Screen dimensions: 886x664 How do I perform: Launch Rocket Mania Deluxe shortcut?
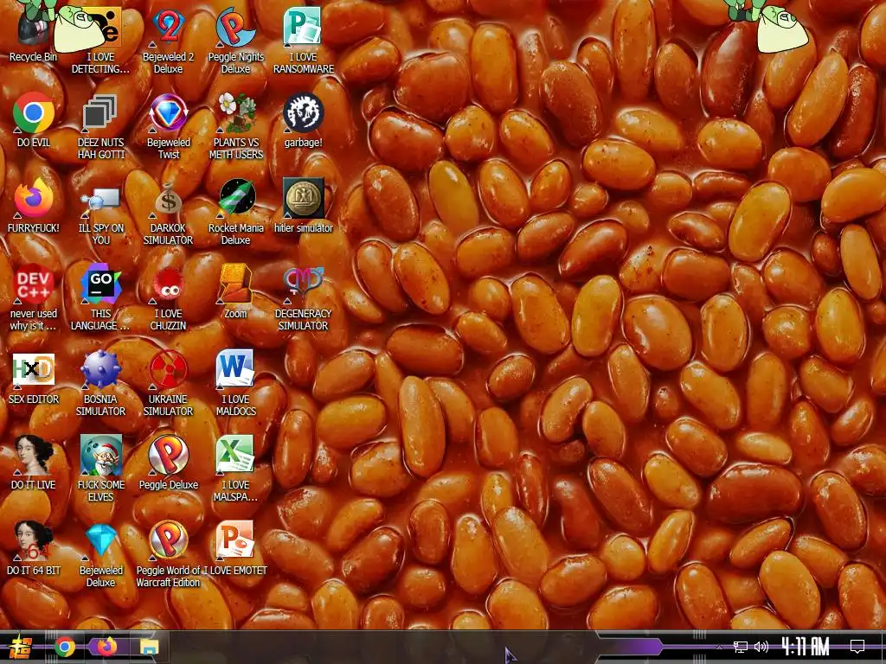[235, 211]
